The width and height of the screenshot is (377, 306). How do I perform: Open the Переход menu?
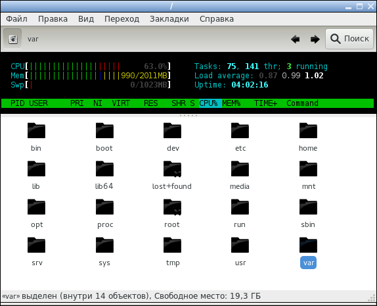122,19
